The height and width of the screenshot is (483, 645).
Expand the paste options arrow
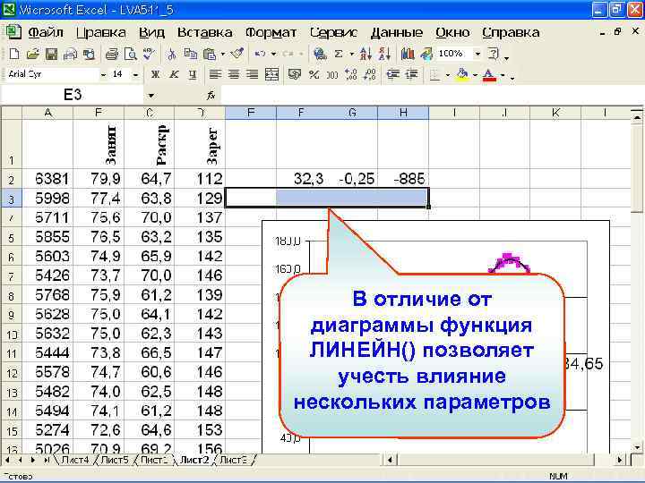(x=222, y=54)
